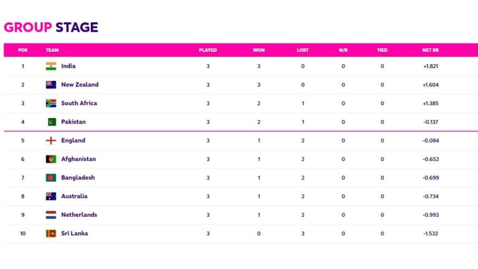Click the England flag icon
The height and width of the screenshot is (269, 478).
pos(51,141)
